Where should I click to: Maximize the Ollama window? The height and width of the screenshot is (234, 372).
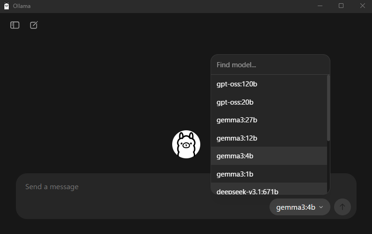coord(341,6)
